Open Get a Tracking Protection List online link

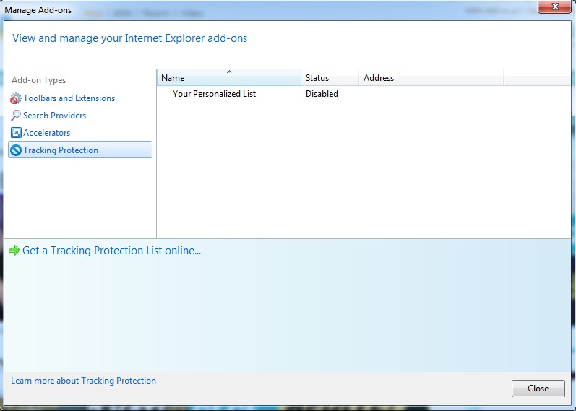[x=112, y=251]
